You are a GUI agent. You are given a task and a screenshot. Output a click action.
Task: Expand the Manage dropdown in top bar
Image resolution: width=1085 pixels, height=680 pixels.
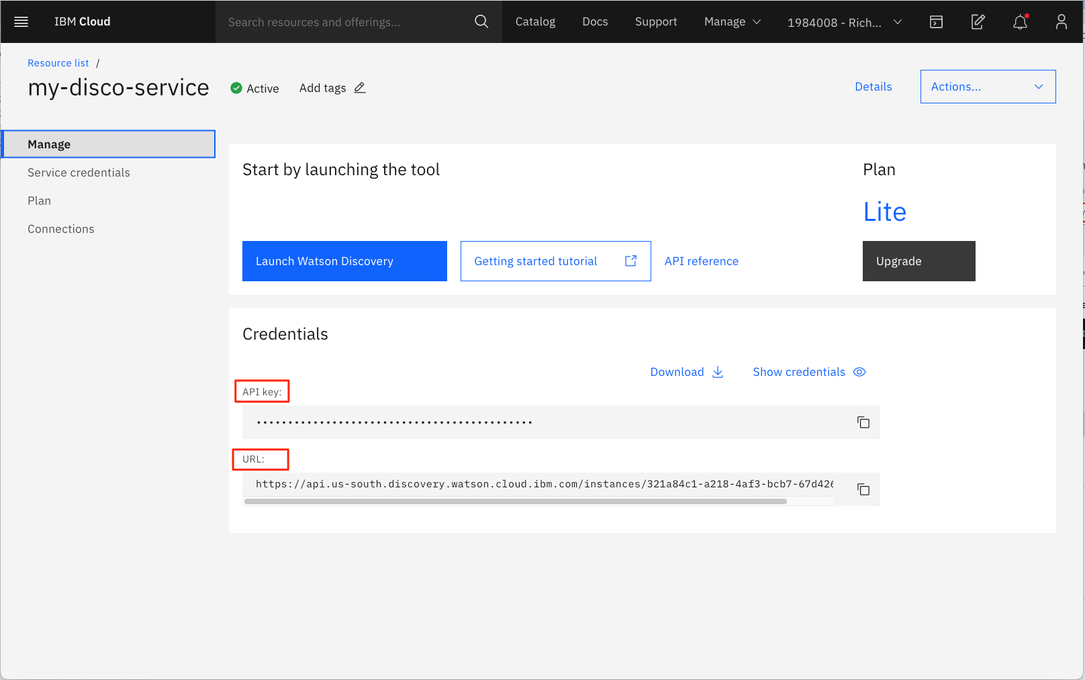(x=733, y=21)
